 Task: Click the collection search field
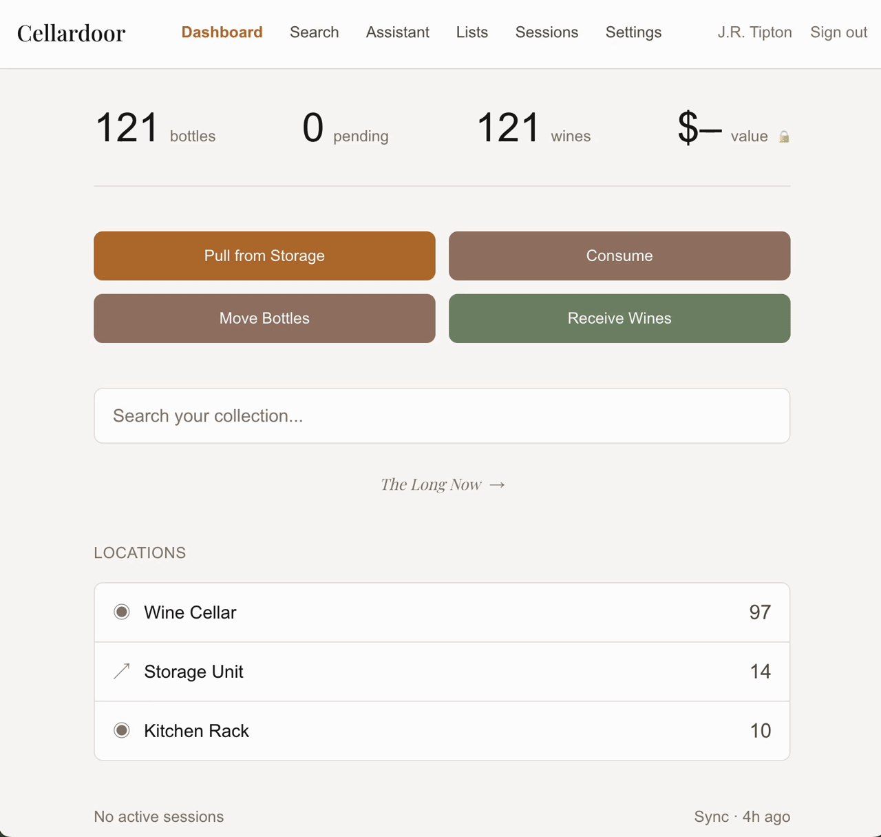442,415
